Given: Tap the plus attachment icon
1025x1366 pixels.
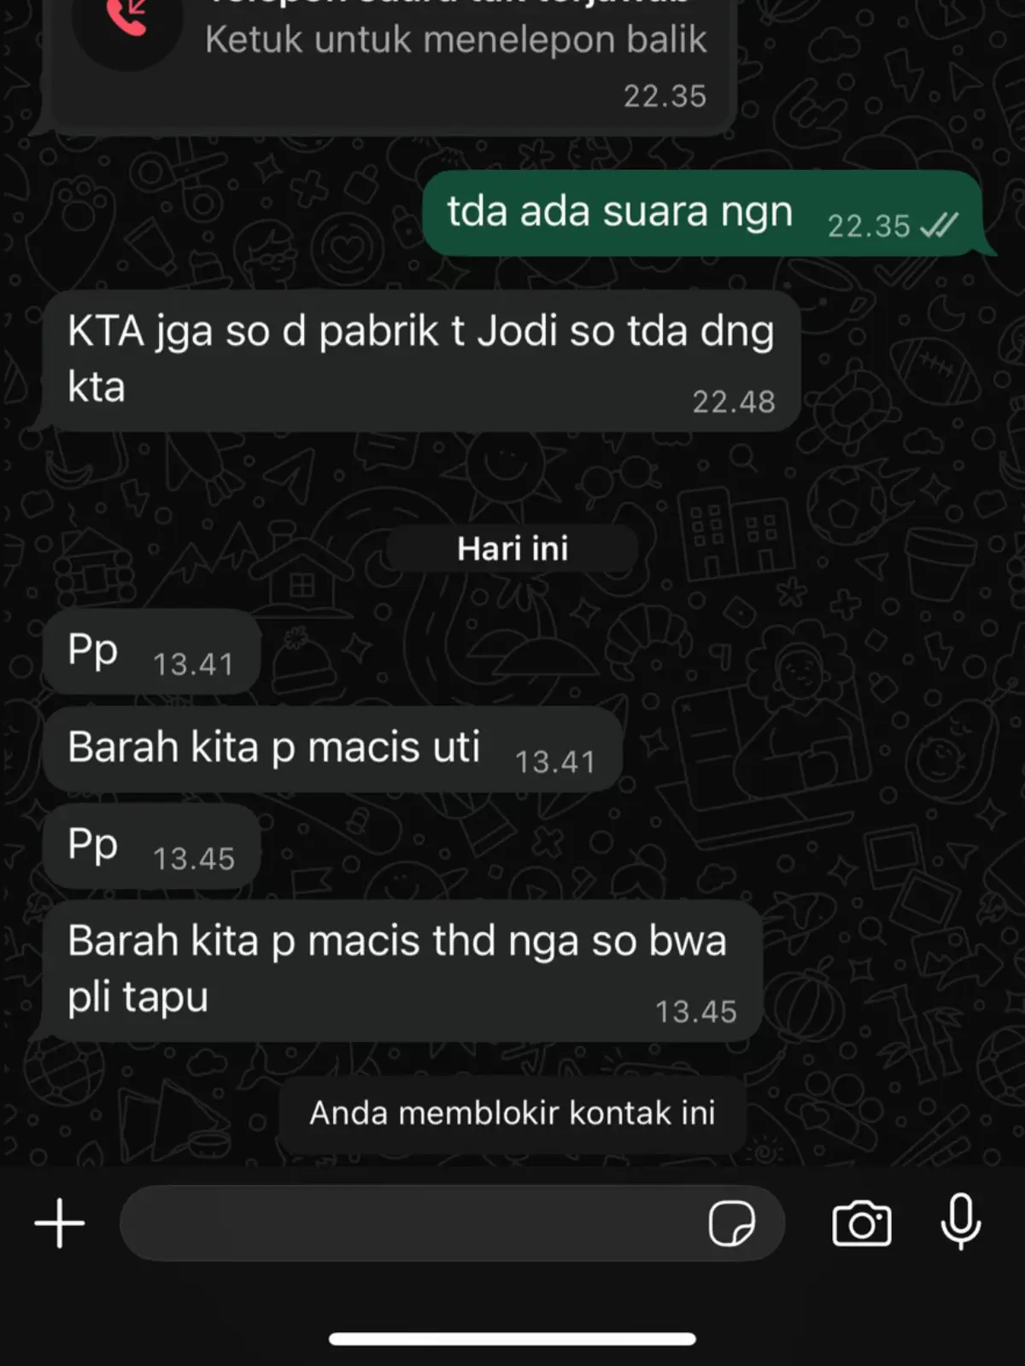Looking at the screenshot, I should pyautogui.click(x=60, y=1223).
